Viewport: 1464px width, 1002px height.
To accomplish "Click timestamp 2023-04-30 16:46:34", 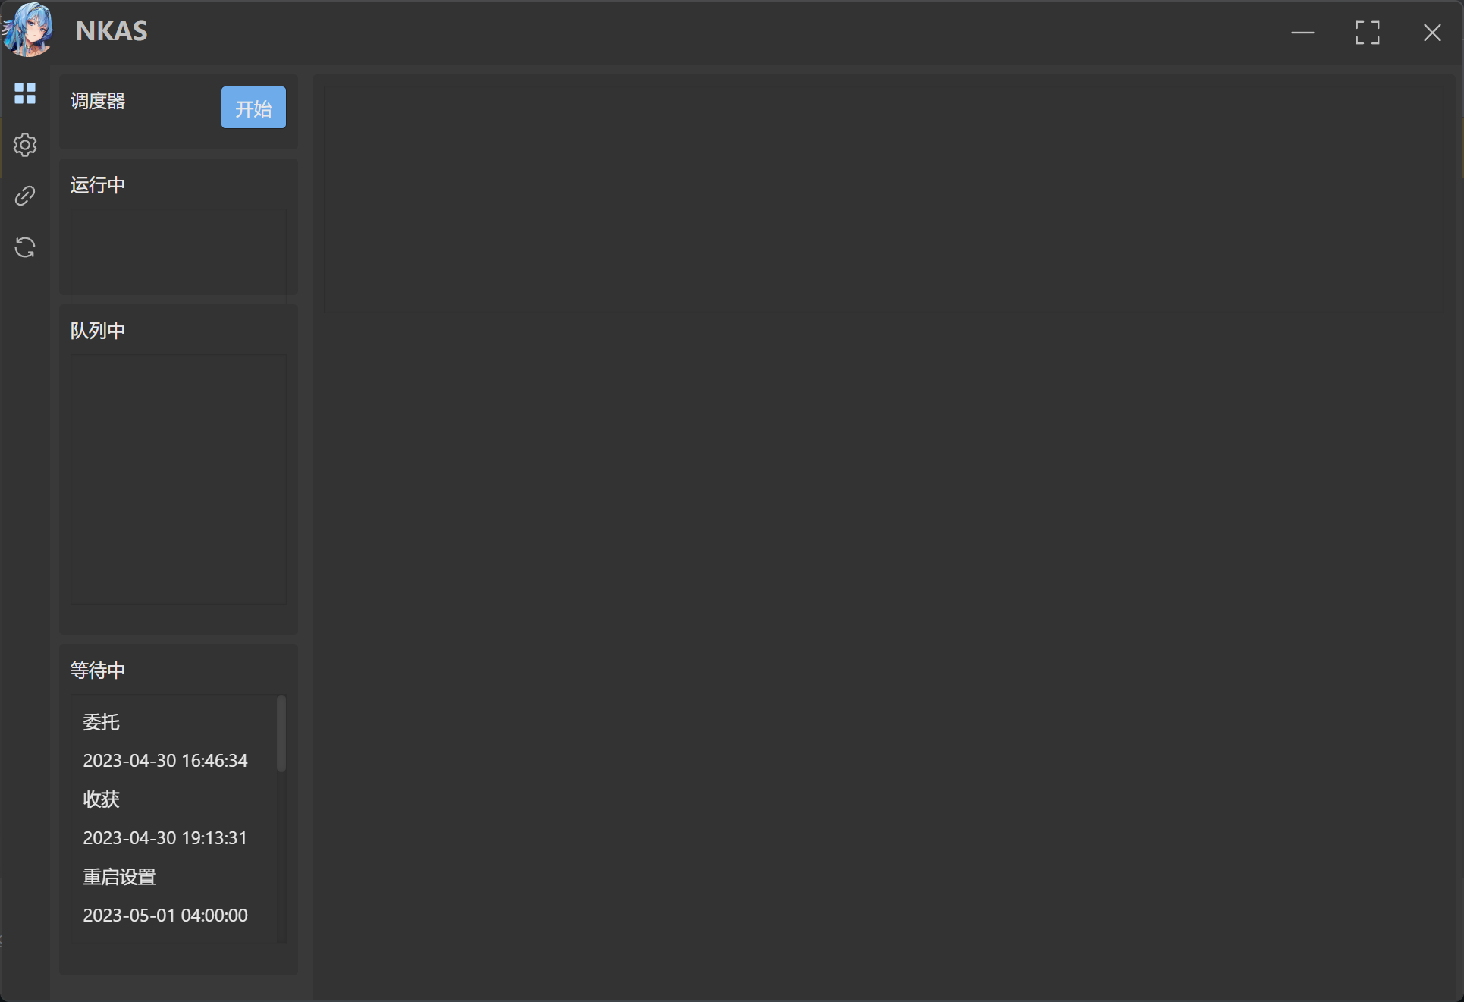I will point(165,761).
